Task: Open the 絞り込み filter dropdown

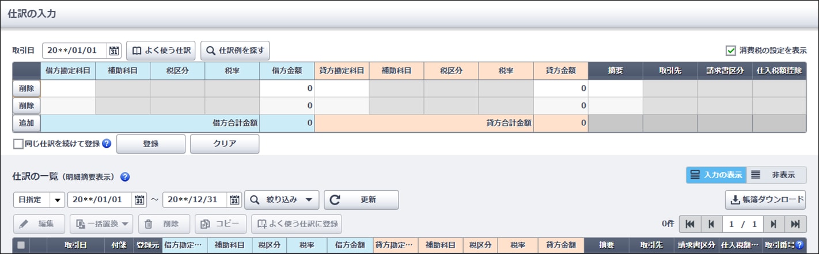Action: click(x=282, y=200)
